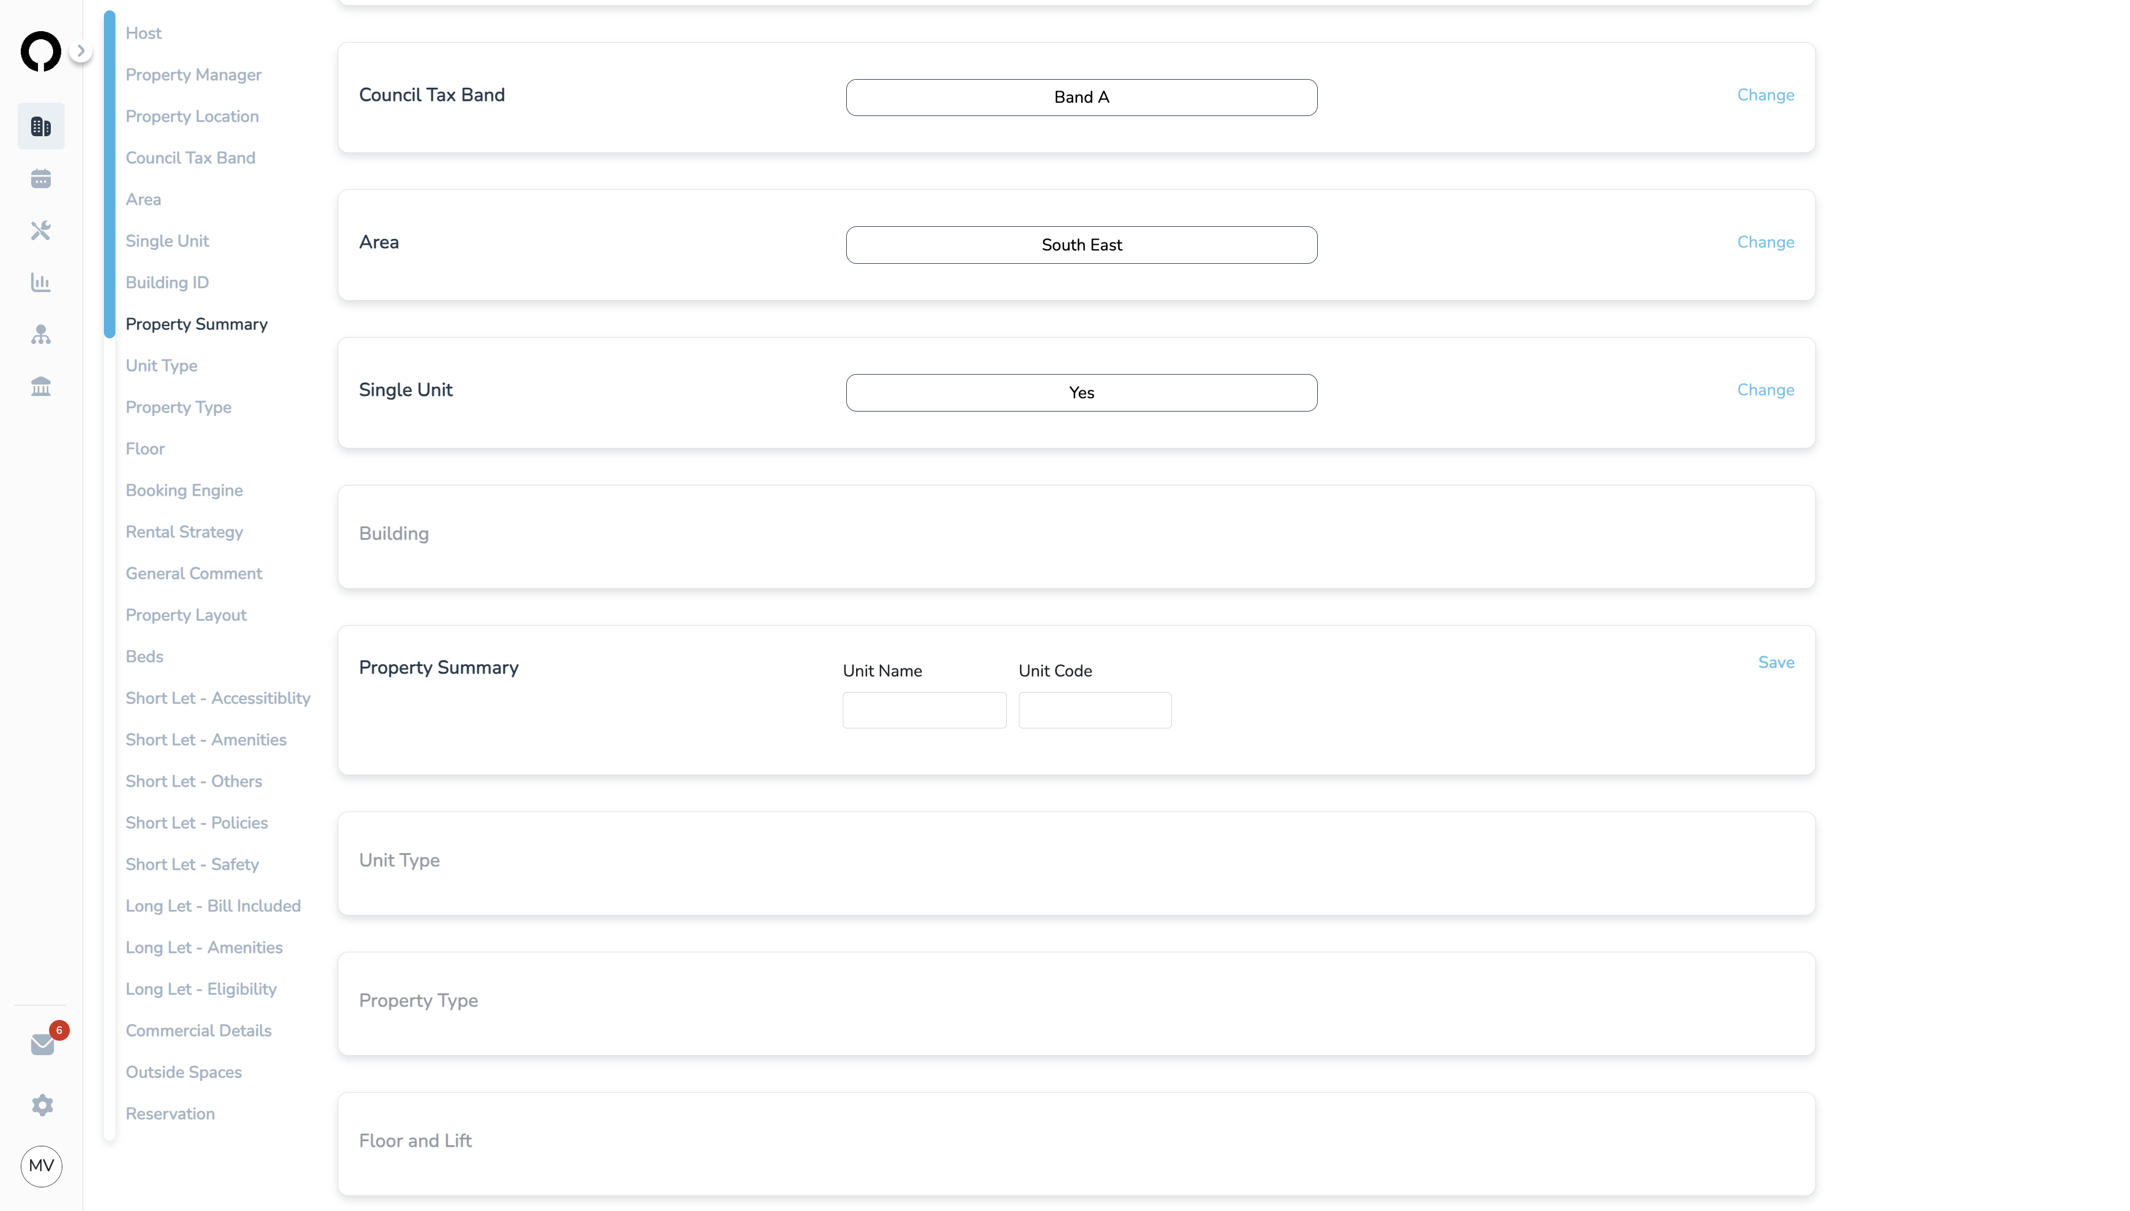Open the bar chart reports icon
This screenshot has height=1211, width=2130.
point(41,283)
